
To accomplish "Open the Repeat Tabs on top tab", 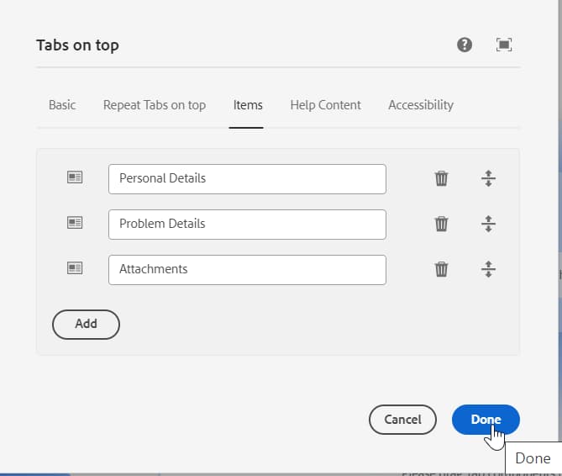I will click(155, 105).
